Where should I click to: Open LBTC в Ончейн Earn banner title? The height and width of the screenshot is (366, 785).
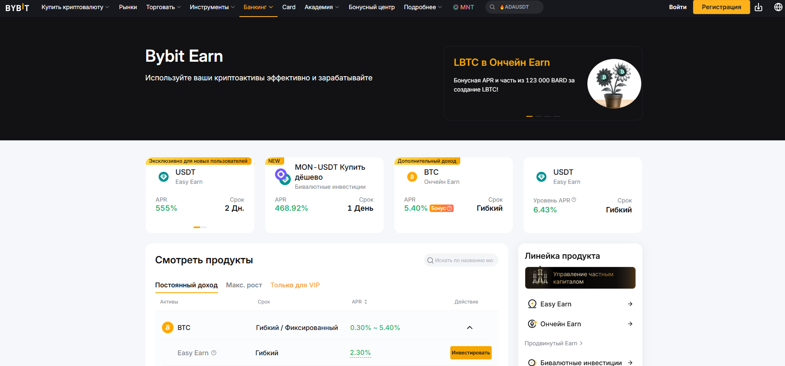tap(502, 63)
